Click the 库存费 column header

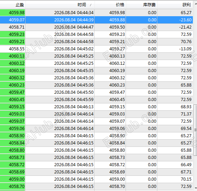[x=141, y=5]
